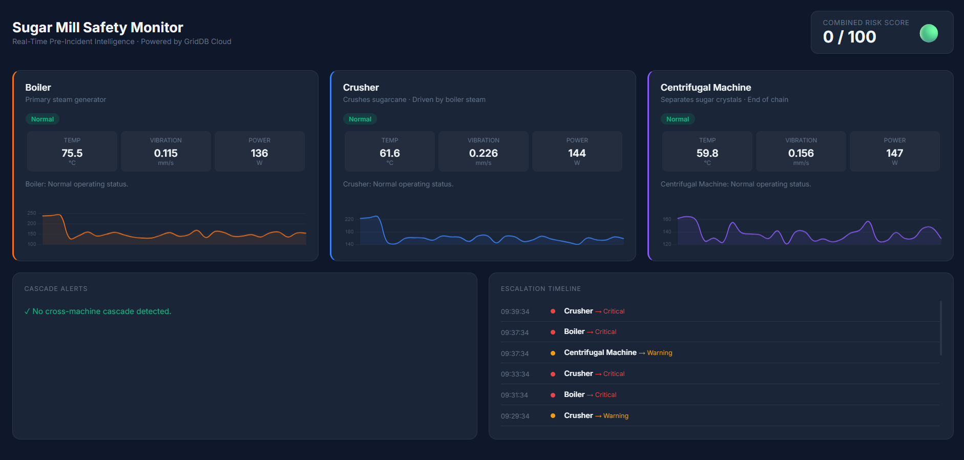Click the red dot beside the 09:31:34 Boiler entry

coord(553,395)
